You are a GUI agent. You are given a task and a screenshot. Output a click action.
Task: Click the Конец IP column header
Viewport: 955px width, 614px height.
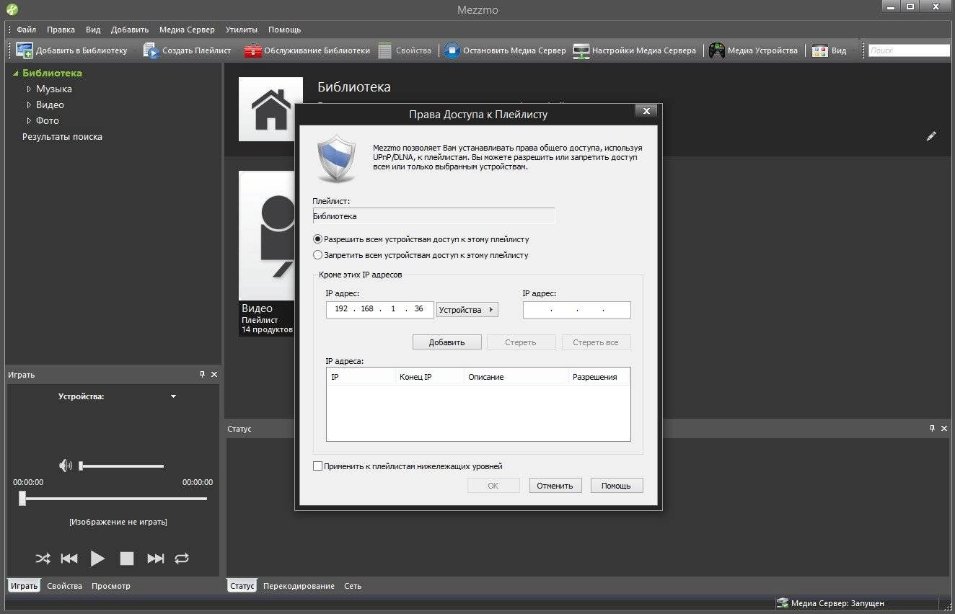430,377
